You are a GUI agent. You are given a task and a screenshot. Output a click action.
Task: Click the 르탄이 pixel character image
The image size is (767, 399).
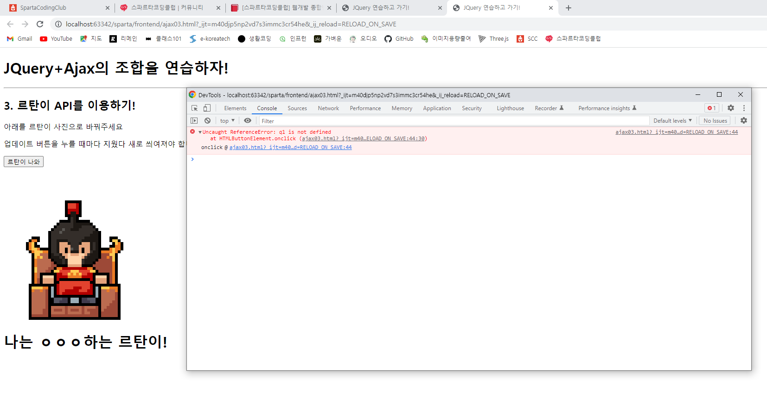coord(75,260)
